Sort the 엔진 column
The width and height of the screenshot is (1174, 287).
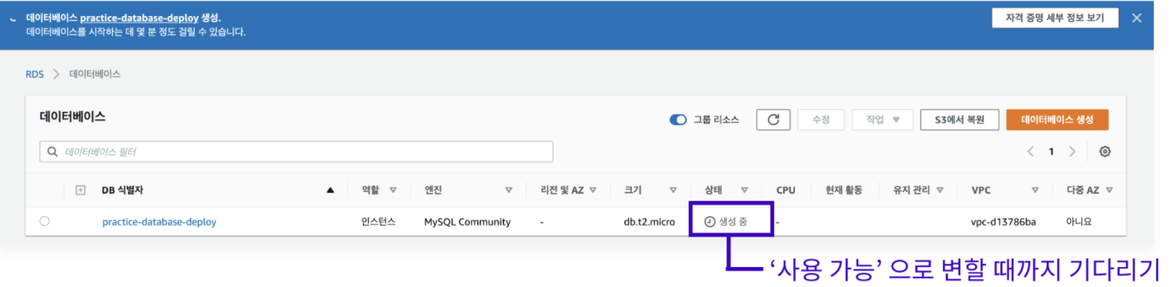(509, 191)
